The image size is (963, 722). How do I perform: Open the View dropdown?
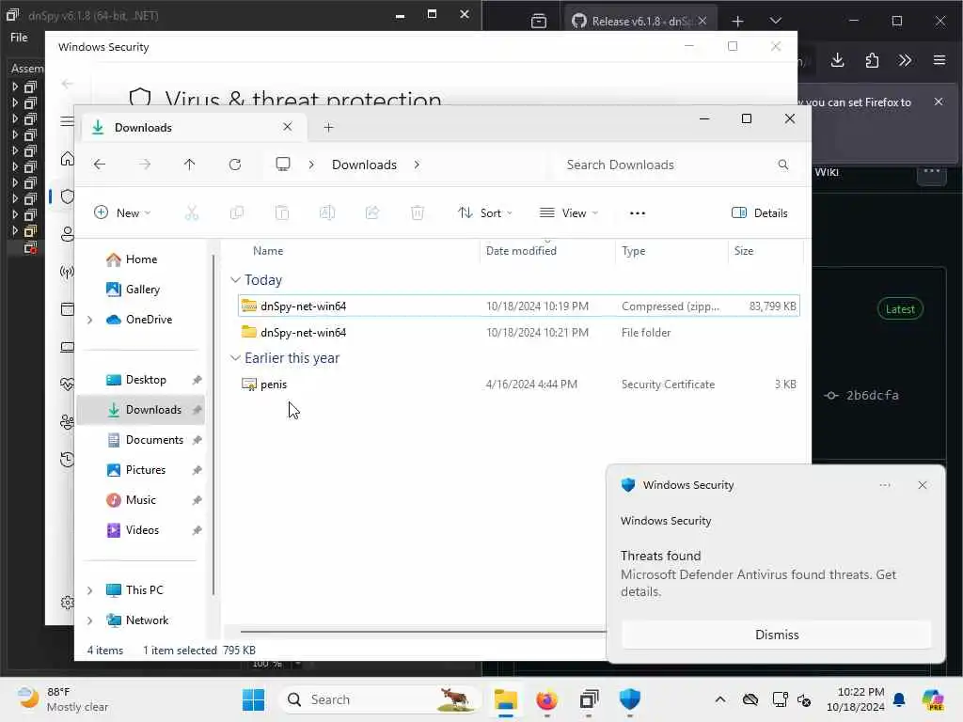click(568, 213)
